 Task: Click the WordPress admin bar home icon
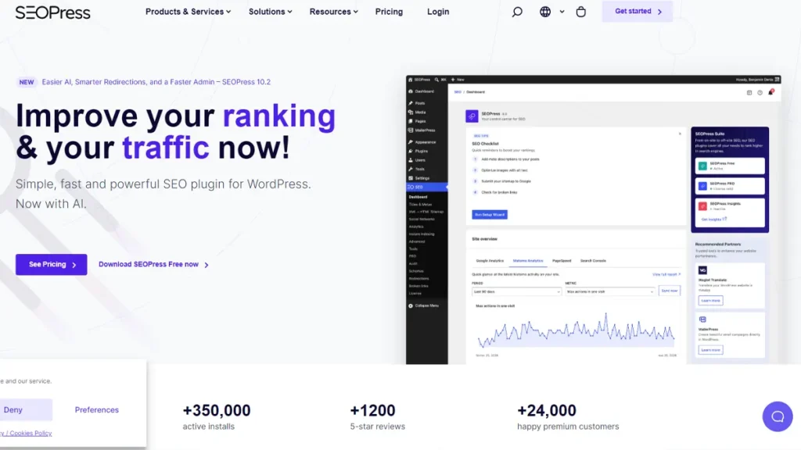(x=410, y=80)
